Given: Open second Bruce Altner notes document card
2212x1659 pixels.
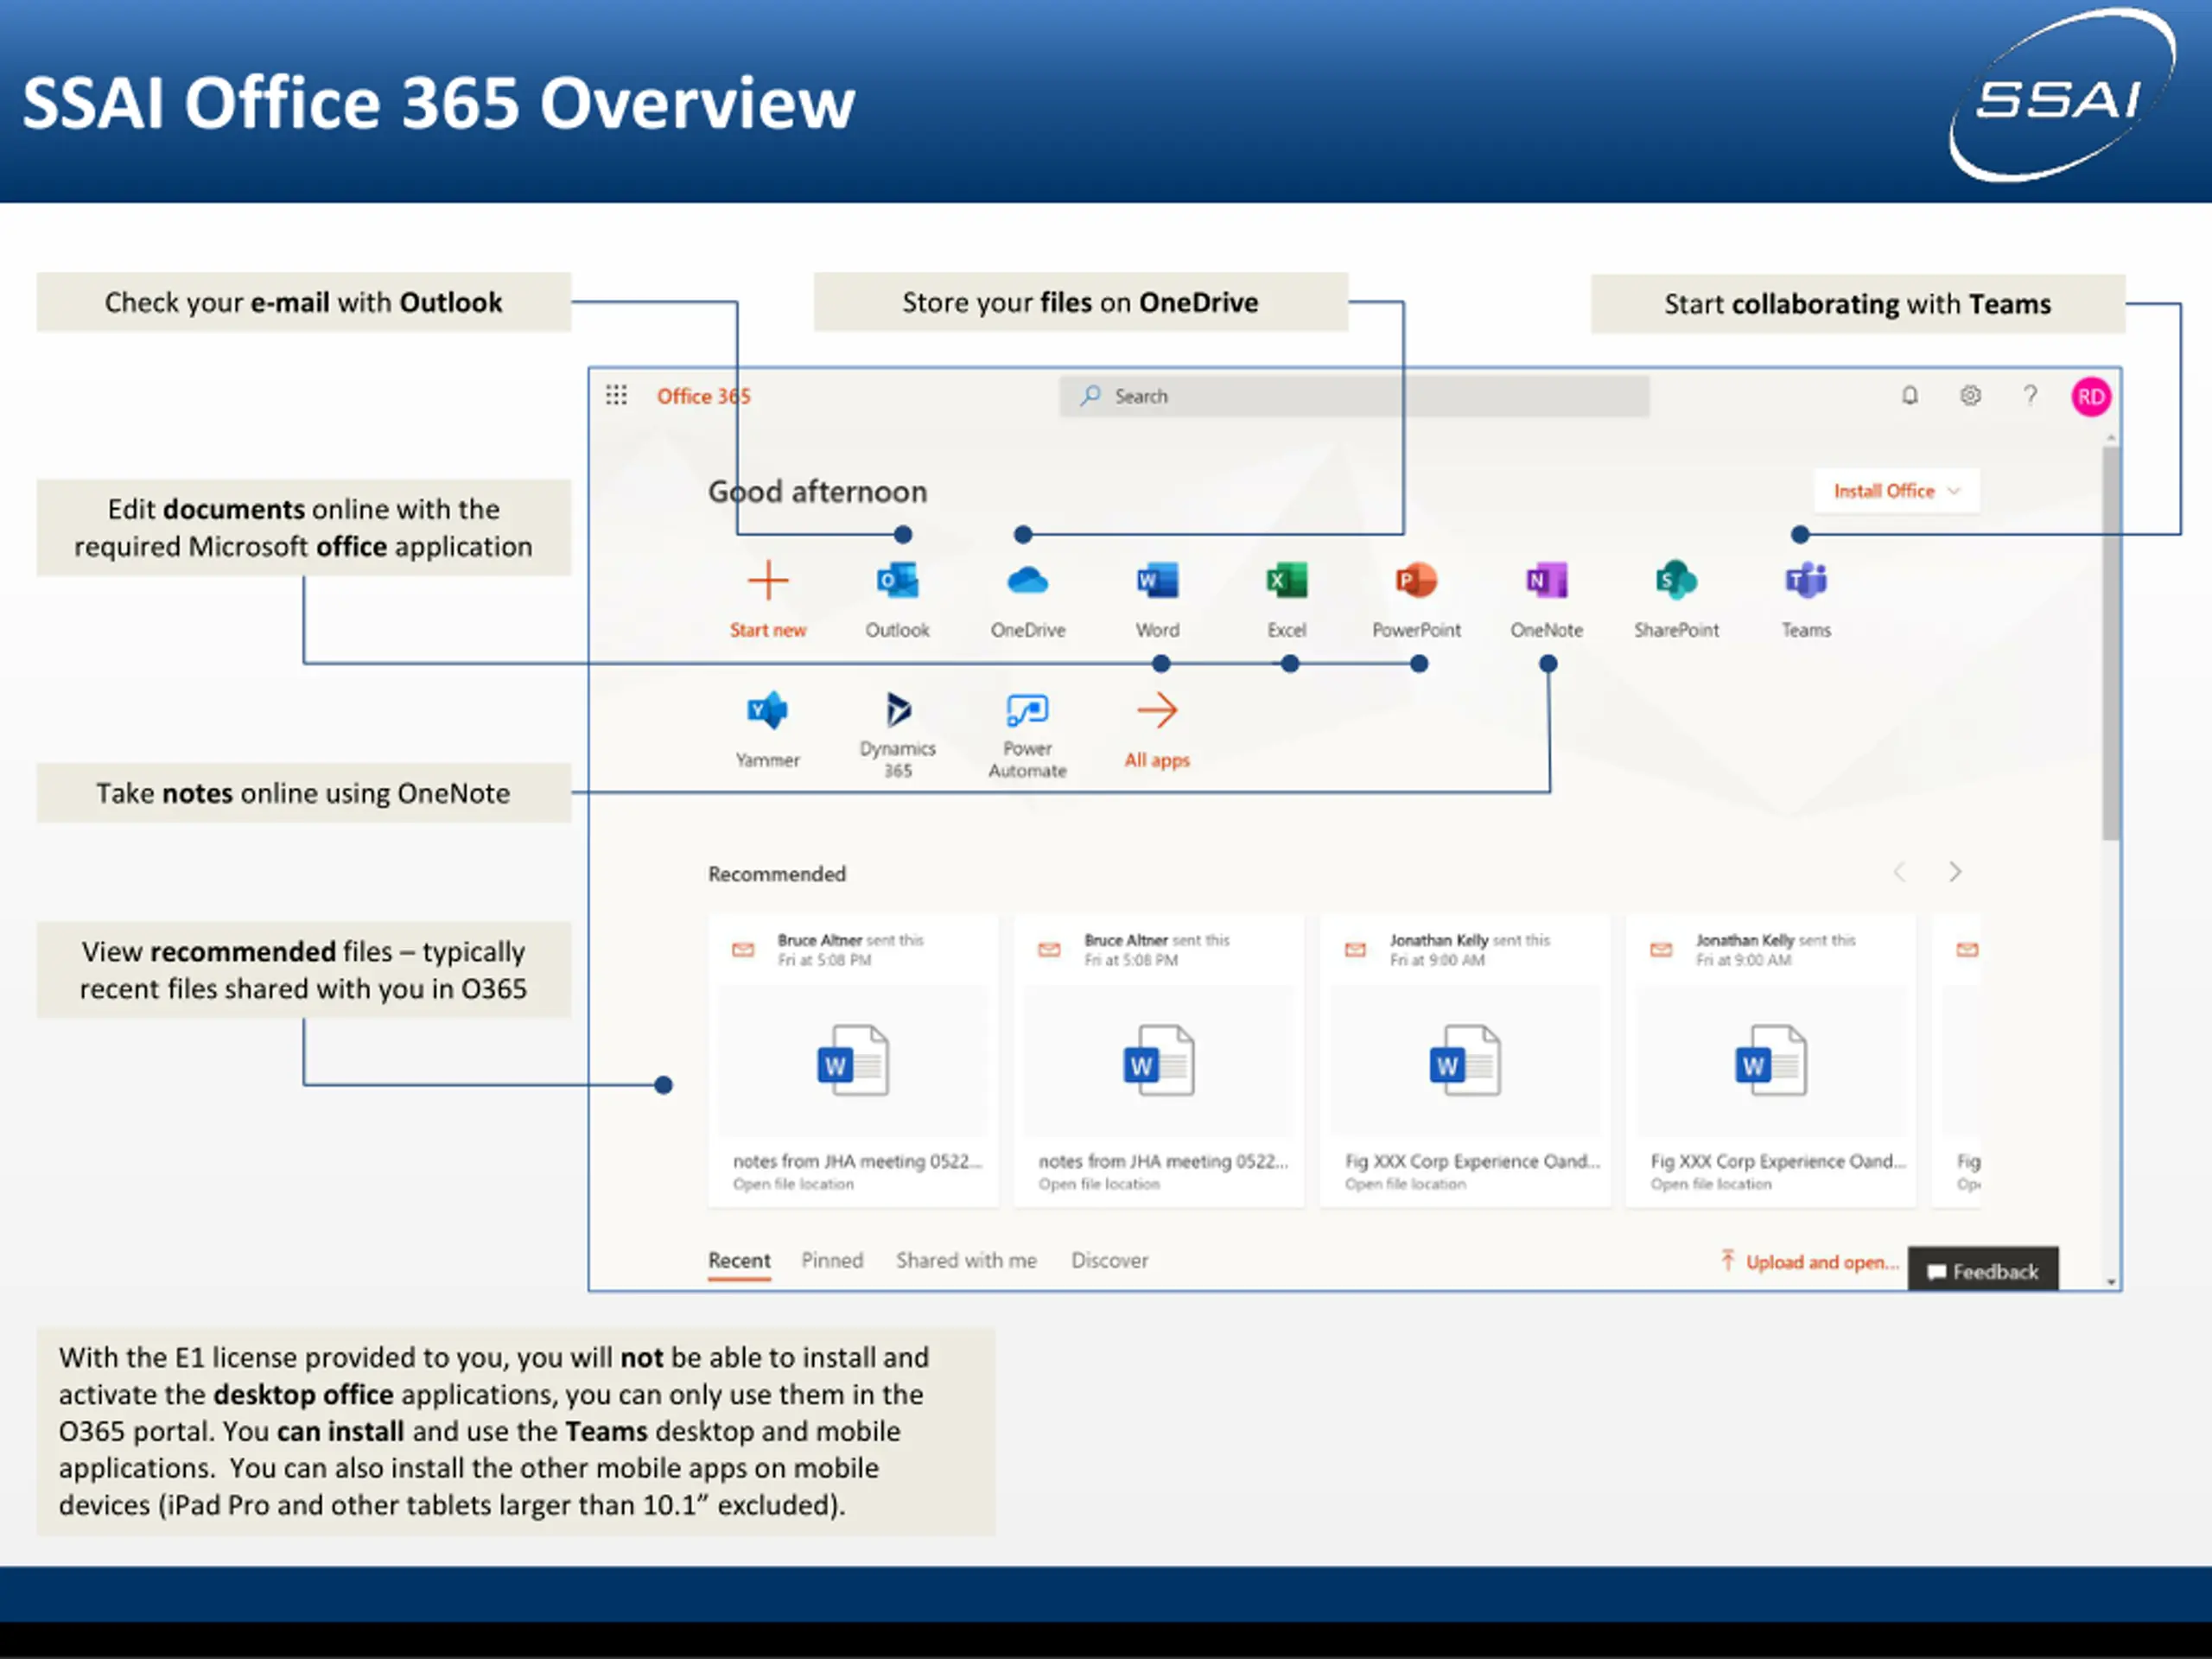Looking at the screenshot, I should pos(1159,1060).
